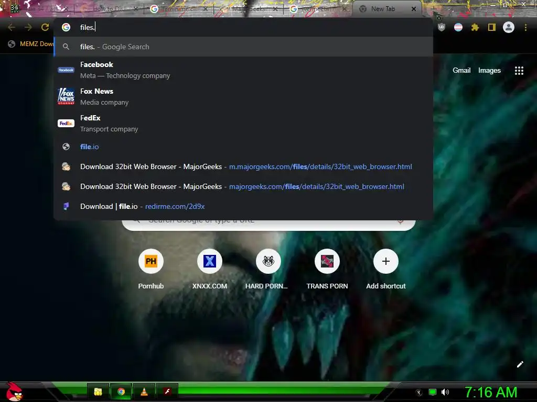Select 'files. - Google Search' suggestion
Screen dimensions: 537x402
pos(243,47)
